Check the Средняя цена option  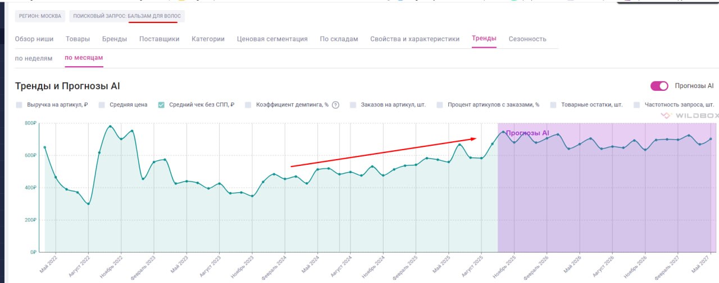tap(102, 105)
